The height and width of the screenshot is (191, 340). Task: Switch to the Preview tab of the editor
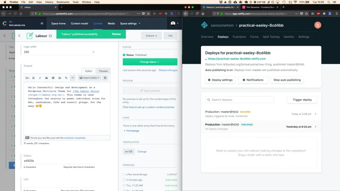(103, 71)
